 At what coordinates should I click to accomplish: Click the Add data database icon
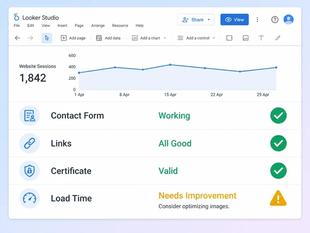[99, 38]
